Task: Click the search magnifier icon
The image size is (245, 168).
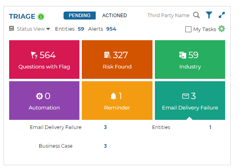Action: [x=196, y=16]
